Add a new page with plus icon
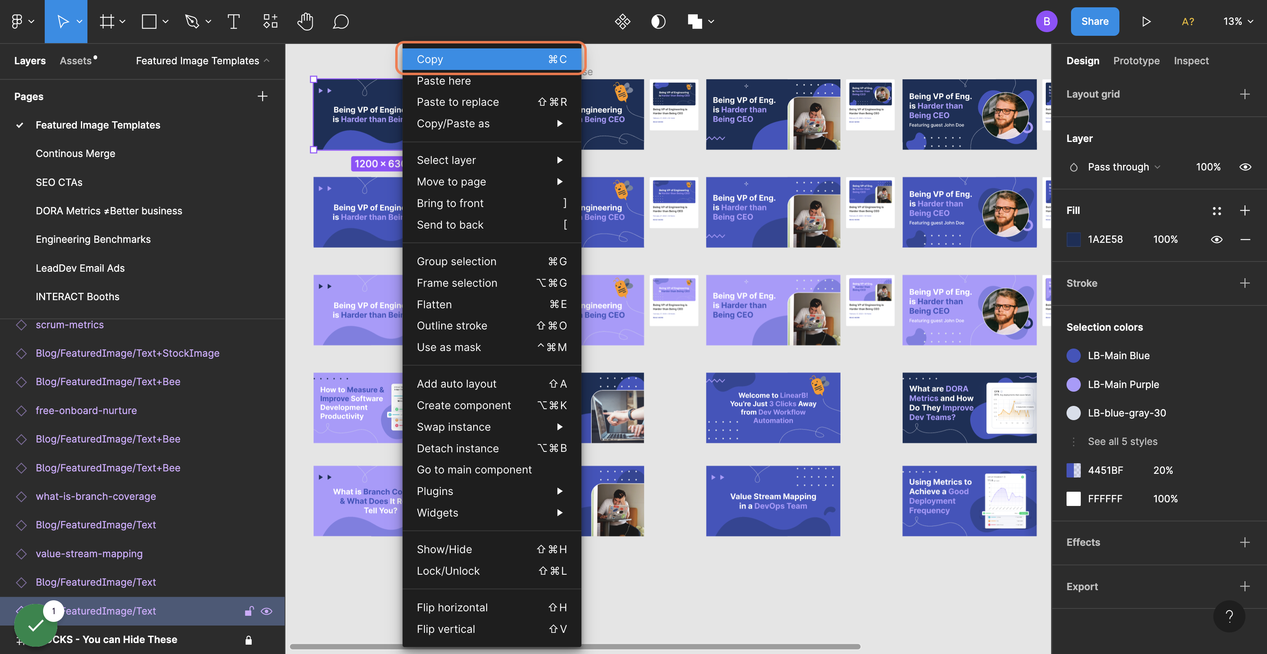Image resolution: width=1267 pixels, height=654 pixels. (x=263, y=96)
